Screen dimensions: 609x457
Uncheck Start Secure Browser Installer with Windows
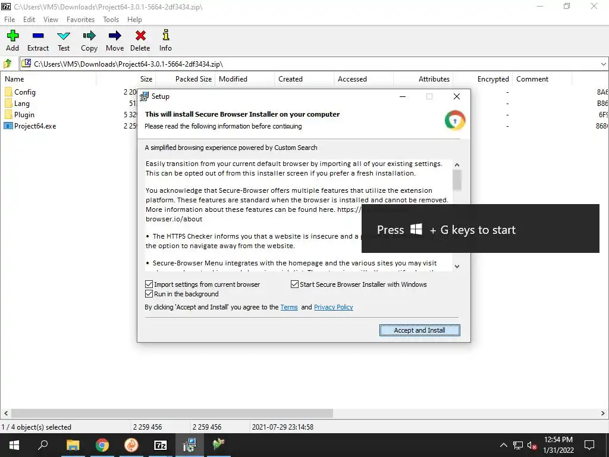tap(294, 284)
